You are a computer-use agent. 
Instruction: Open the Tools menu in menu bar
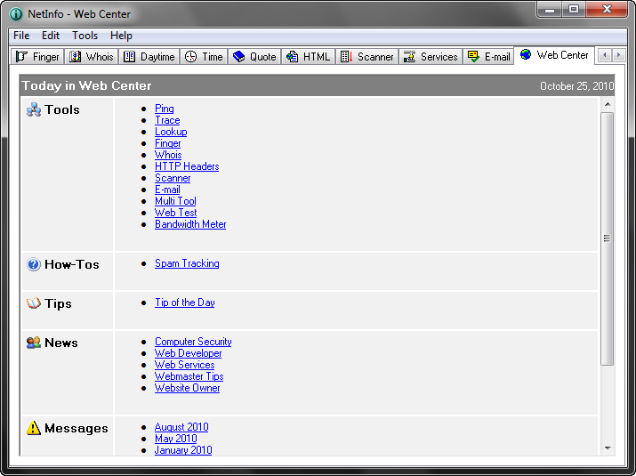[x=85, y=36]
